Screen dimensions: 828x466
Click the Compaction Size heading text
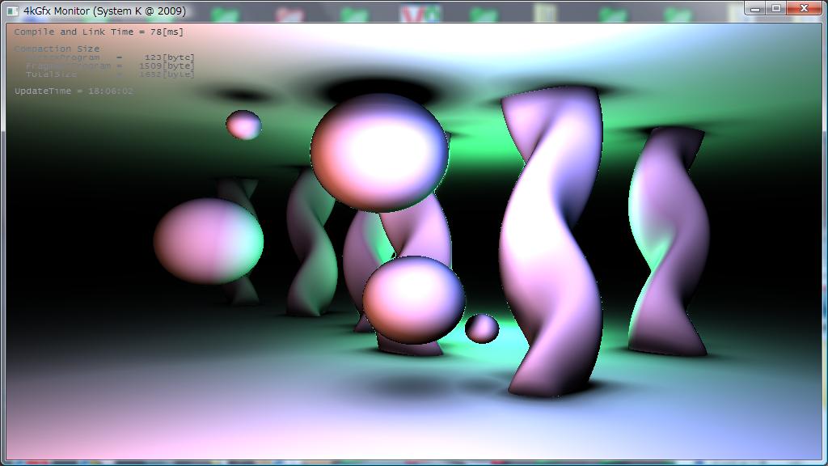pos(57,49)
